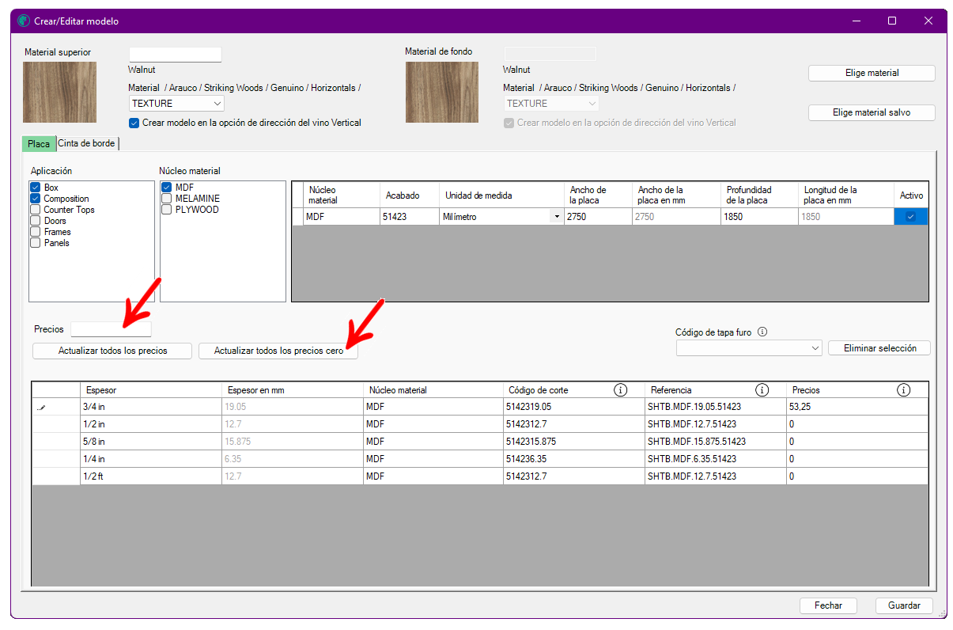Toggle the Activo checkbox for MDF row
This screenshot has height=630, width=953.
tap(910, 217)
